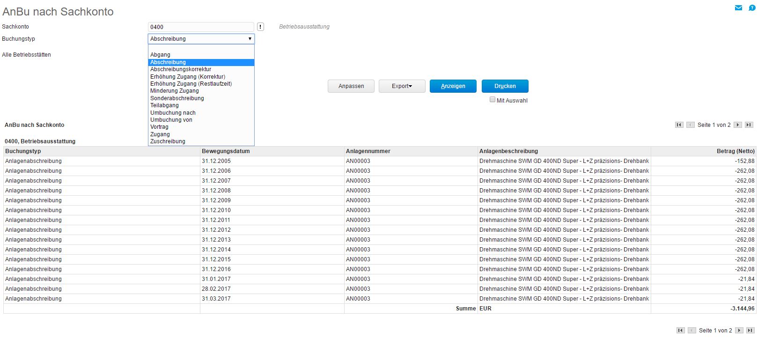Select Sonderabschreibung from the list
Viewport: 765px width, 339px height.
coord(177,98)
